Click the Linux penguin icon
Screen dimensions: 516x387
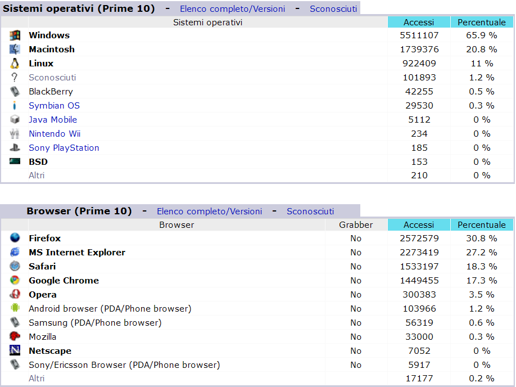pyautogui.click(x=15, y=63)
